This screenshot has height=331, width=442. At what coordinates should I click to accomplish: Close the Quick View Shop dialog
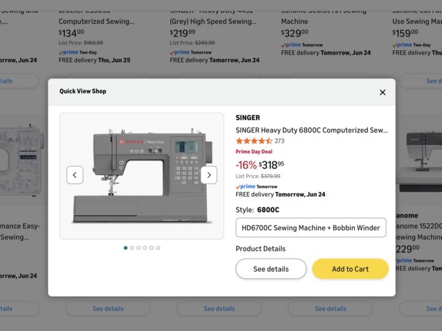click(382, 93)
